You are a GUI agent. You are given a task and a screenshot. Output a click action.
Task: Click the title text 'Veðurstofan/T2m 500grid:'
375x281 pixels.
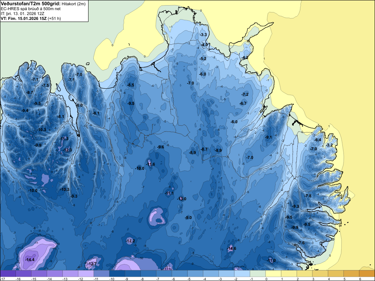30,4
